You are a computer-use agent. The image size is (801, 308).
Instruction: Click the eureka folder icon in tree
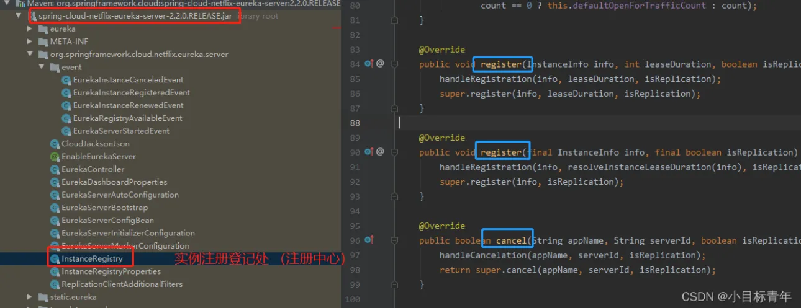click(43, 29)
